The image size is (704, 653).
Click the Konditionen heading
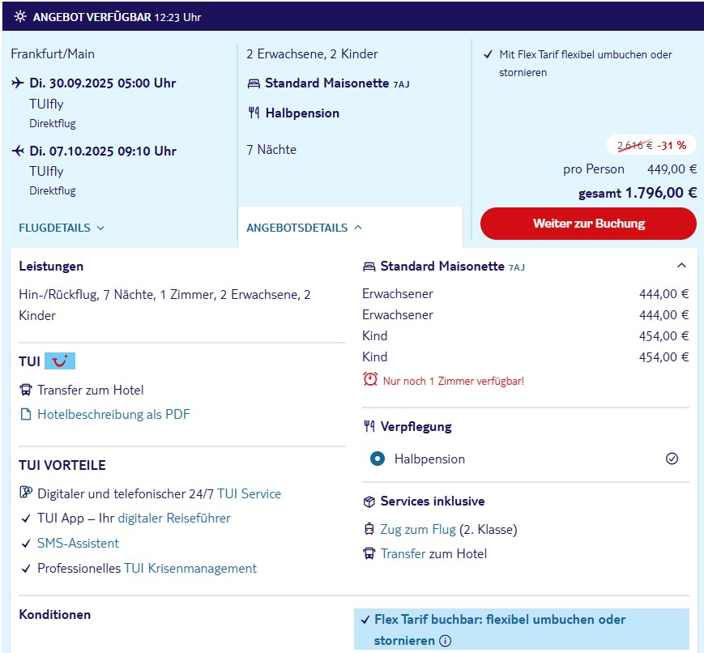[x=55, y=614]
